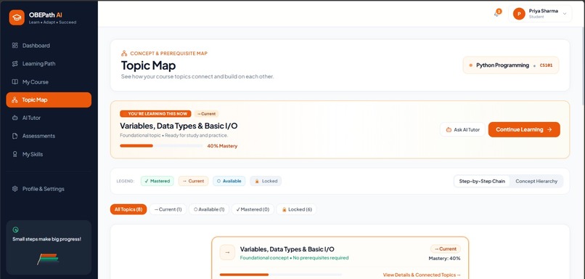Switch to Concept Hierarchy view
The image size is (585, 279).
point(536,181)
